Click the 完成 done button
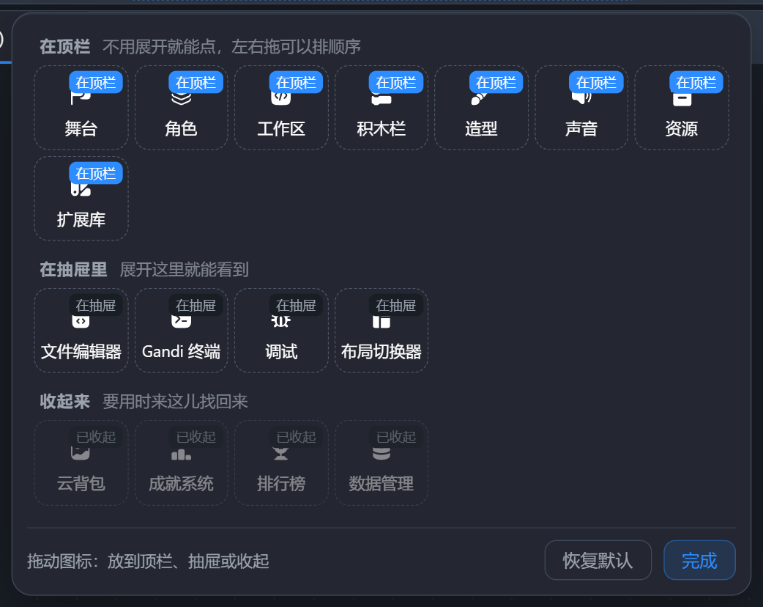Screen dimensions: 763x607 tap(700, 560)
